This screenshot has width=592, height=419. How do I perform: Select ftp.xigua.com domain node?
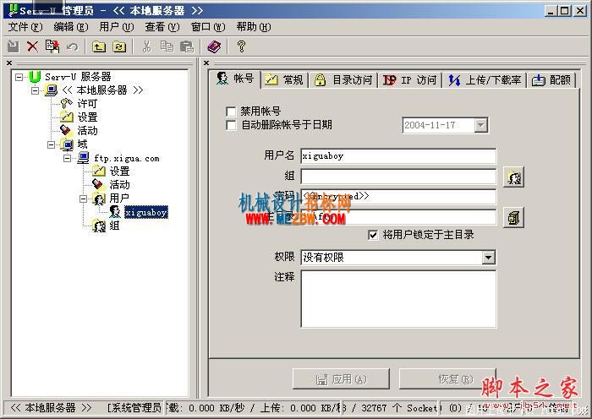click(127, 158)
